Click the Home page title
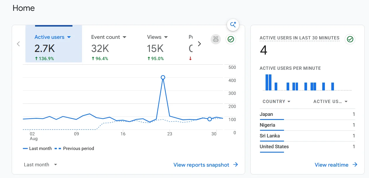 click(x=24, y=8)
